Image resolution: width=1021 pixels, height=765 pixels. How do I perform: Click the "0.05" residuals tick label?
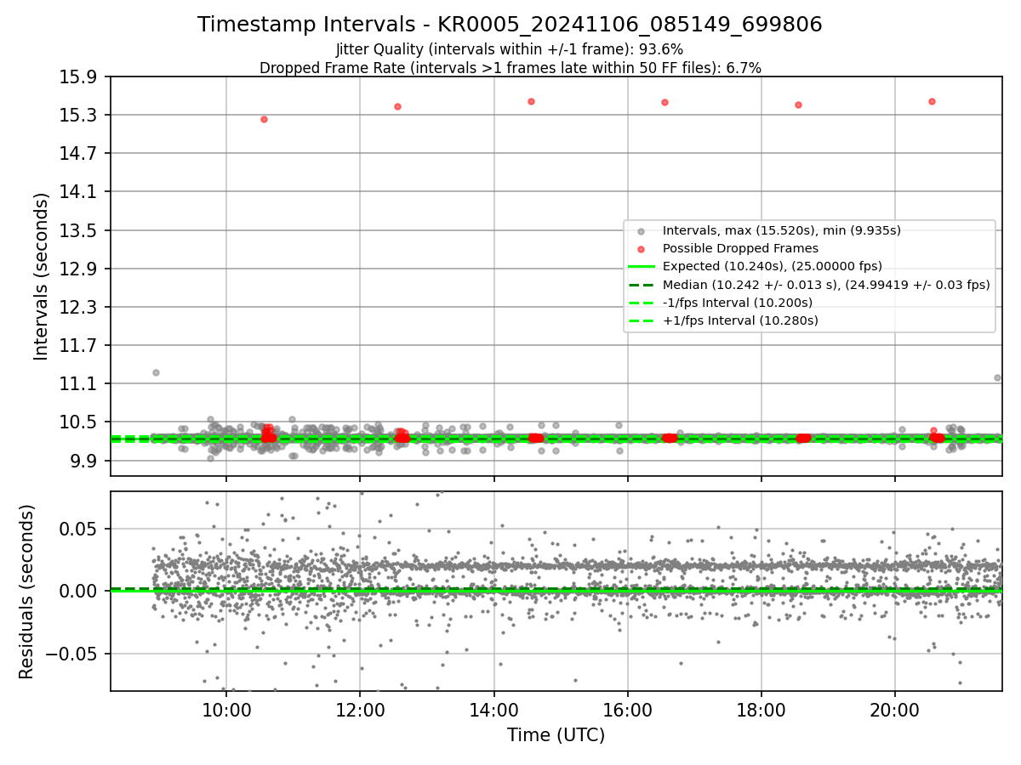click(78, 529)
